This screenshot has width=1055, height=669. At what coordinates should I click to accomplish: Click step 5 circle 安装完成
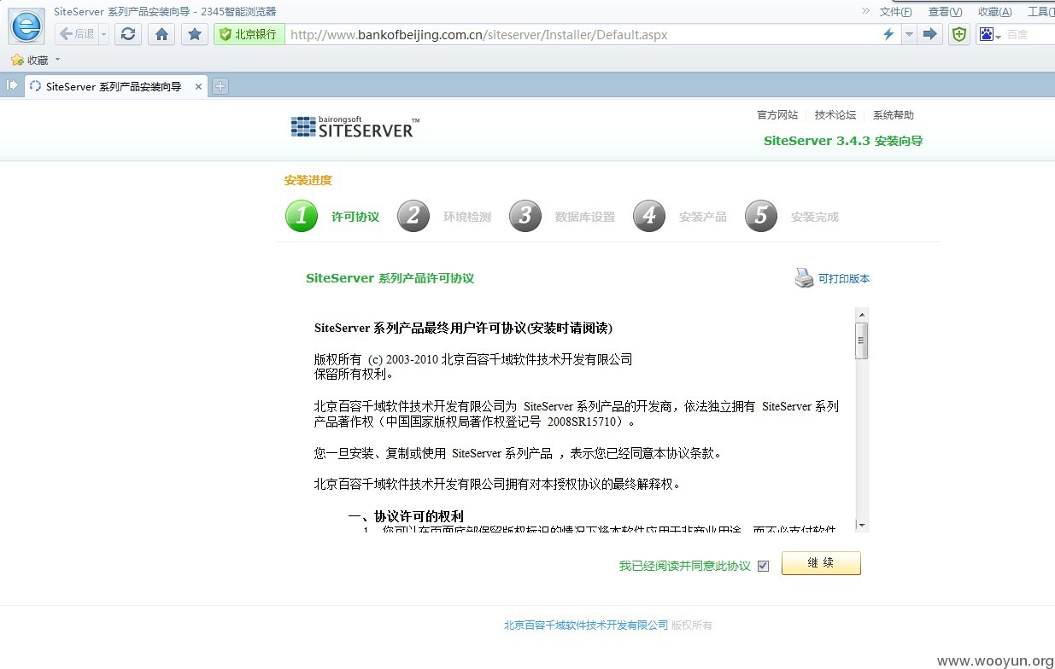tap(761, 216)
